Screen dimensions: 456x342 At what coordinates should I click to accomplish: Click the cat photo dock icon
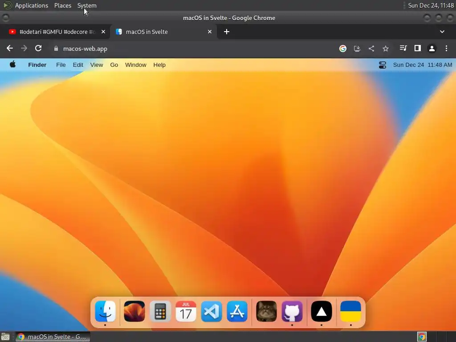click(x=266, y=311)
